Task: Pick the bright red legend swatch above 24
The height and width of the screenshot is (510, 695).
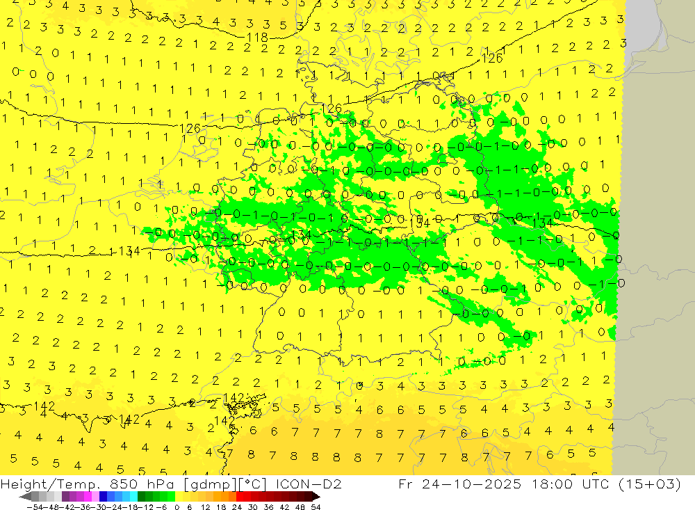Action: (240, 497)
